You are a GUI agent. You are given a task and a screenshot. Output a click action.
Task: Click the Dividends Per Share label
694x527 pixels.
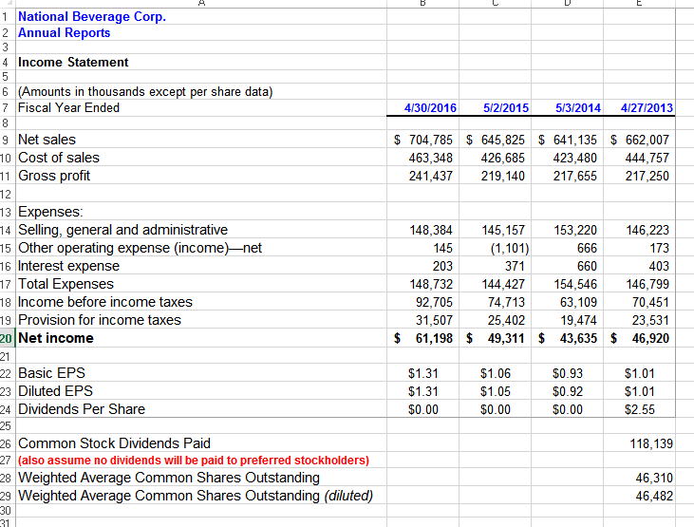[82, 409]
